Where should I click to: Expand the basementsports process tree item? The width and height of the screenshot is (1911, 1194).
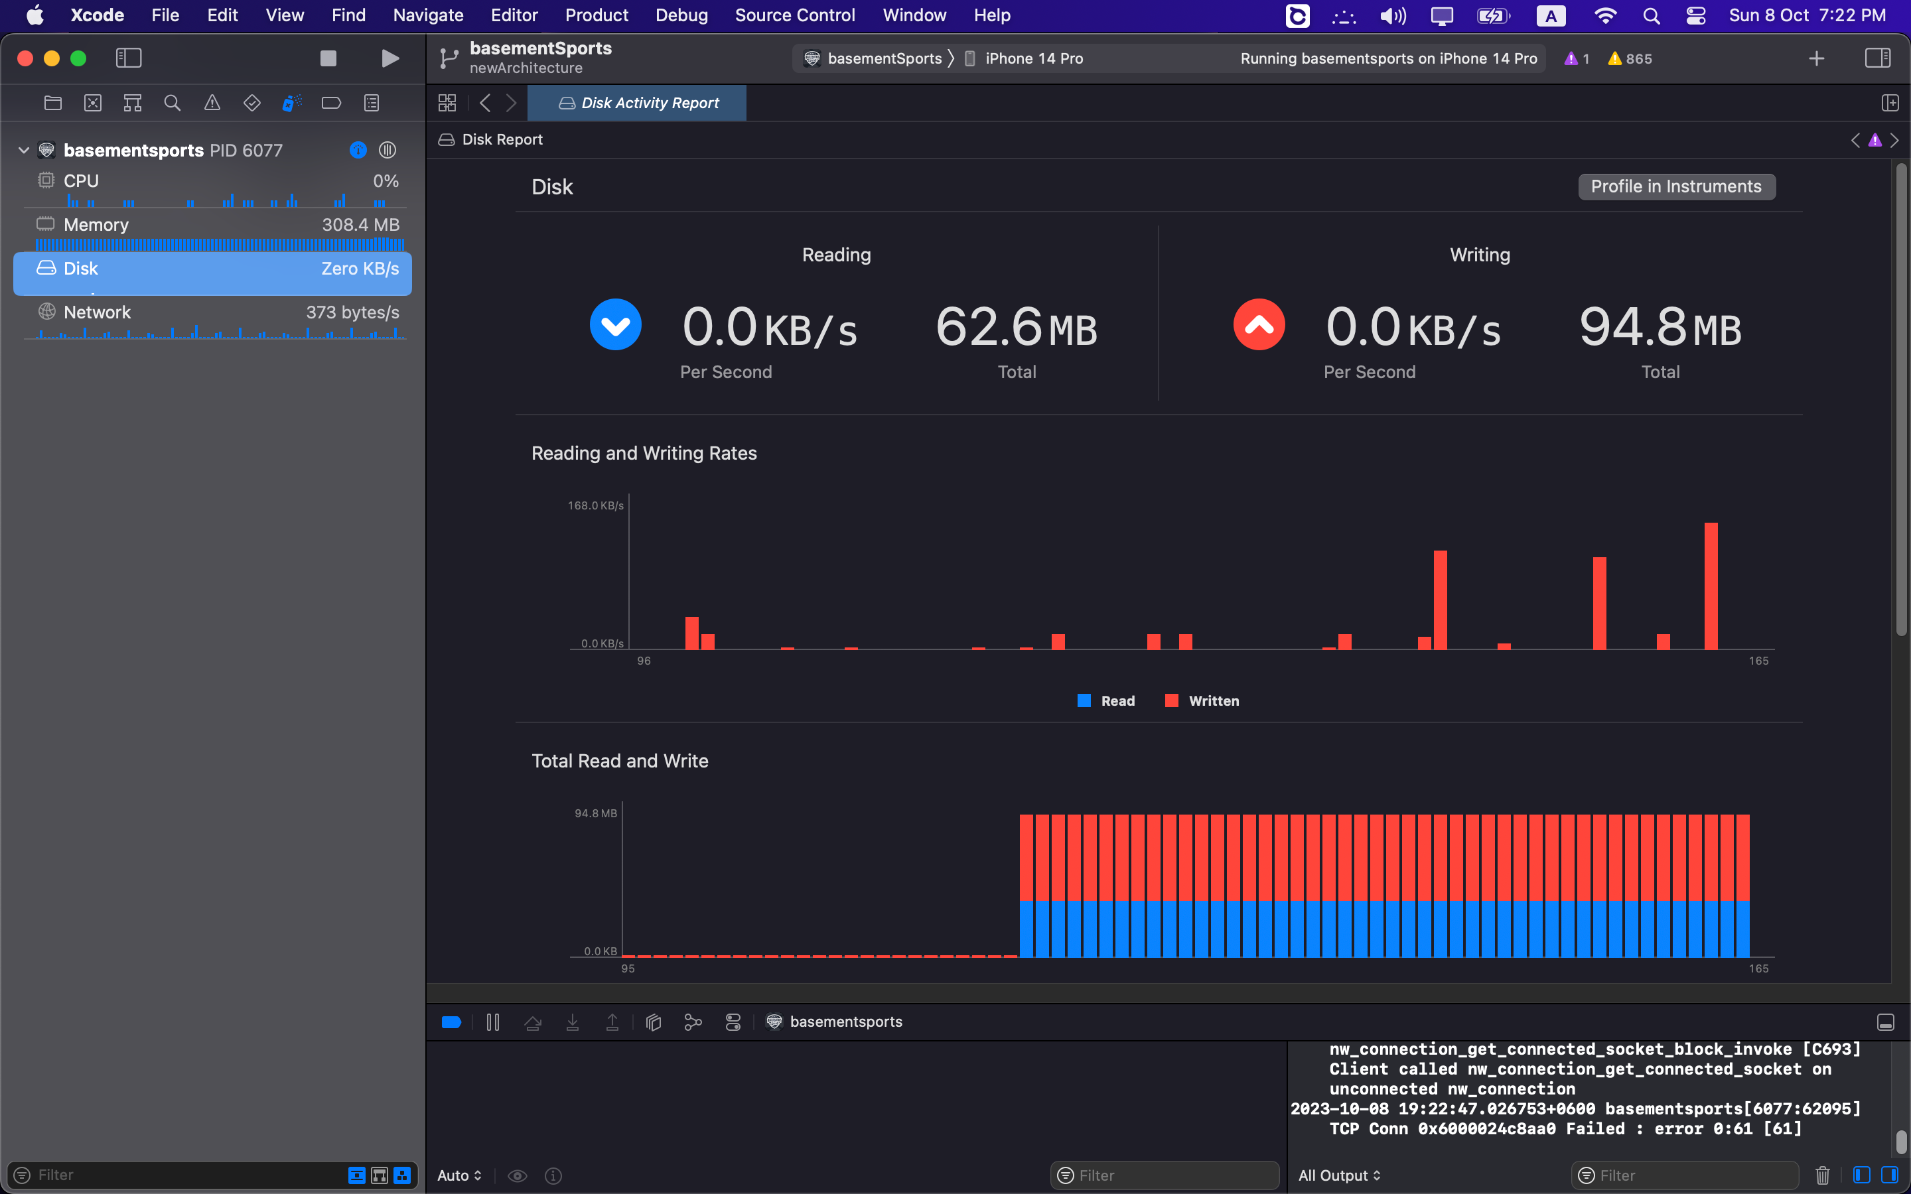tap(25, 149)
